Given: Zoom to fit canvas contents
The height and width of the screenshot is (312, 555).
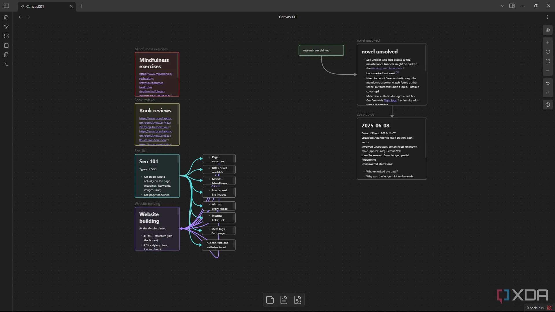Looking at the screenshot, I should coord(547,61).
